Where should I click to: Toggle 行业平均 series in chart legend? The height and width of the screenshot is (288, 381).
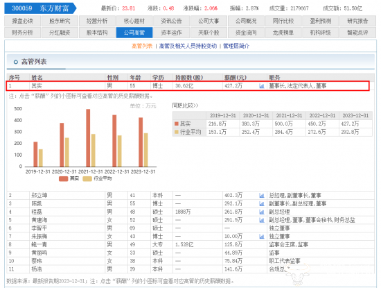point(97,178)
